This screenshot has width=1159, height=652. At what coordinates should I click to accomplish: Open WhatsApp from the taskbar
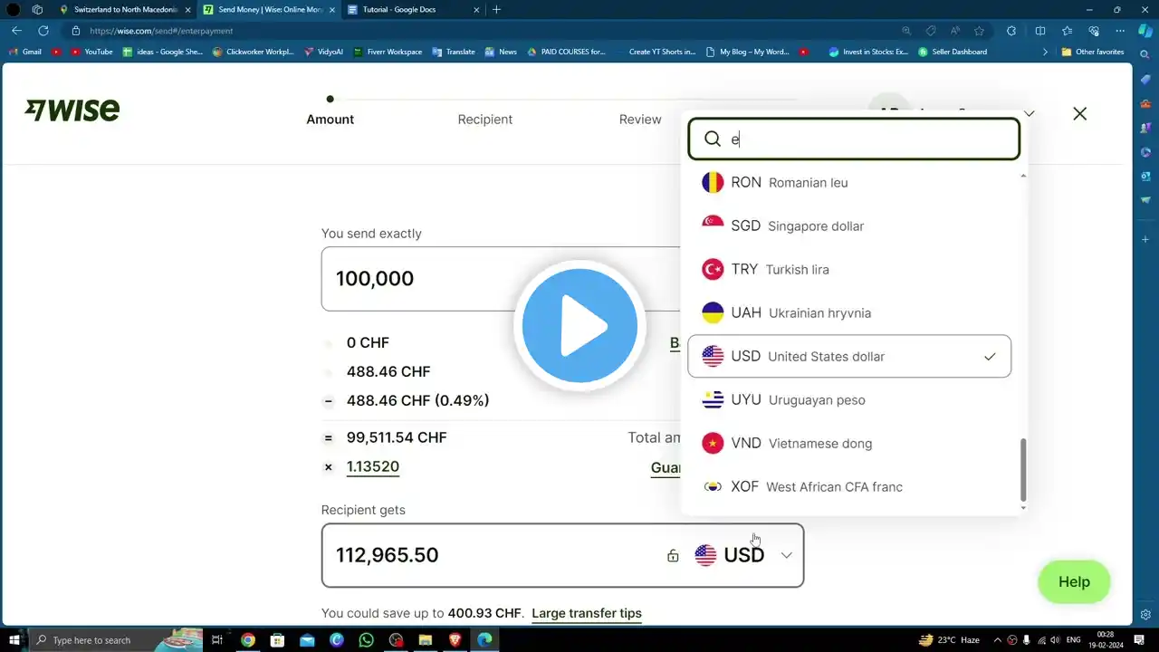tap(366, 640)
